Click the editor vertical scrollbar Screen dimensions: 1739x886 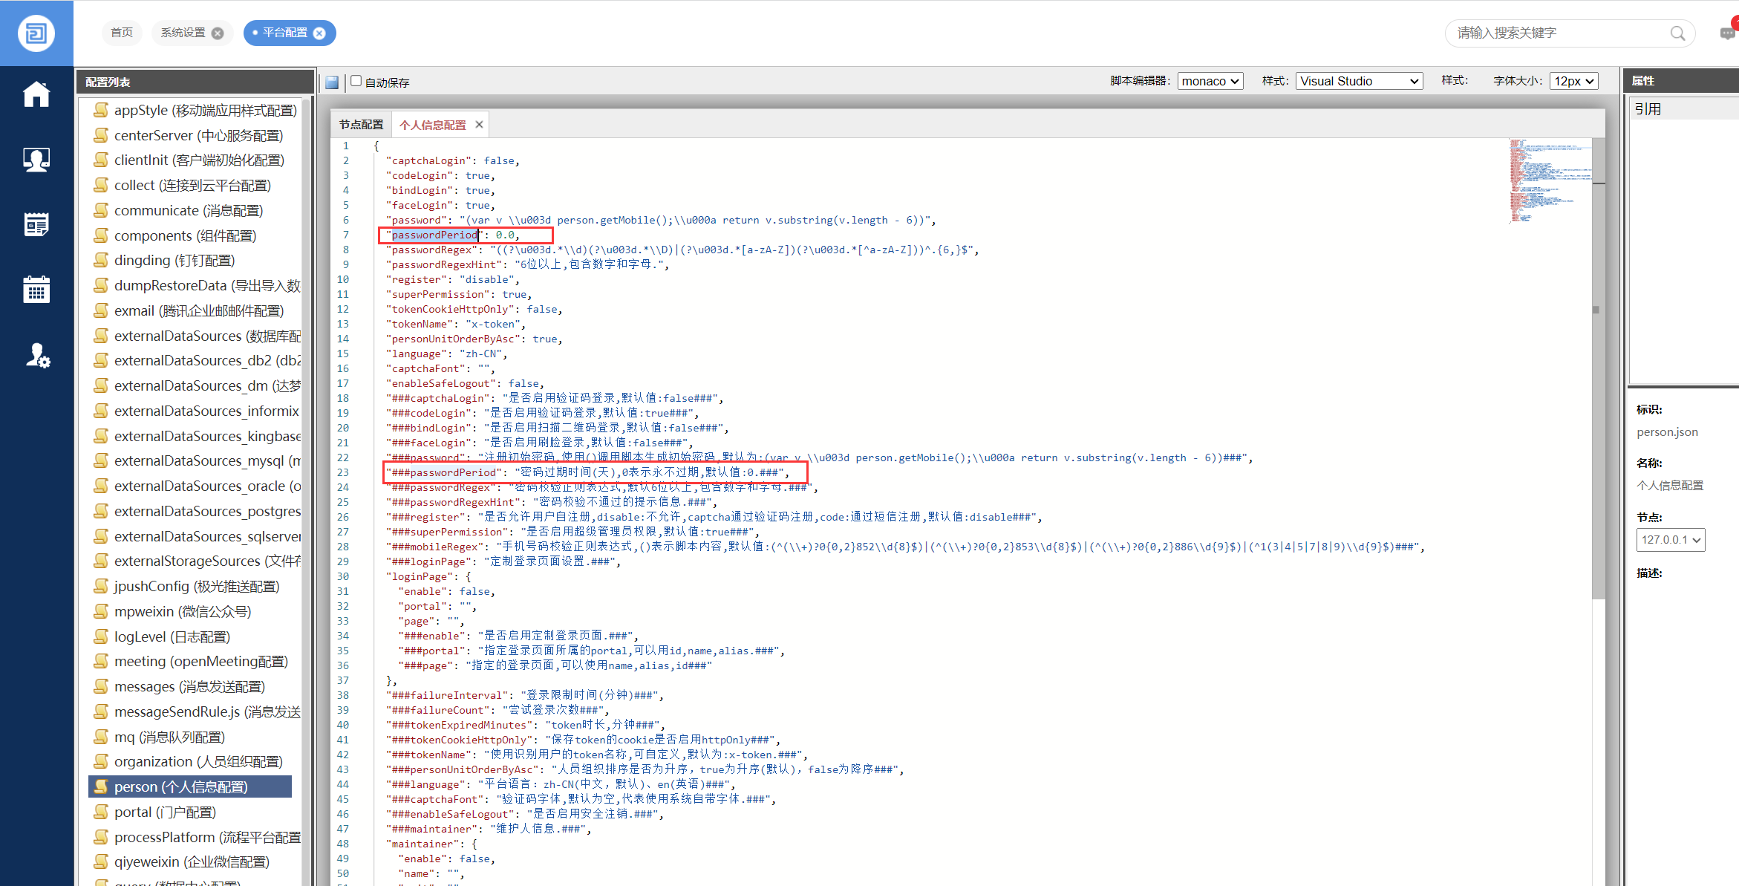click(x=1599, y=371)
